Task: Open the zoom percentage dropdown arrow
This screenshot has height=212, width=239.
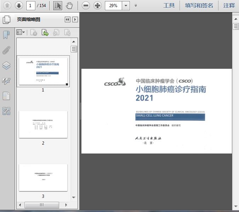Action: coord(126,6)
